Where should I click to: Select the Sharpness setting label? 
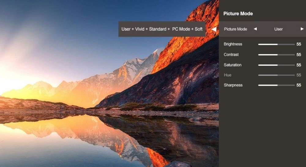[x=233, y=85]
